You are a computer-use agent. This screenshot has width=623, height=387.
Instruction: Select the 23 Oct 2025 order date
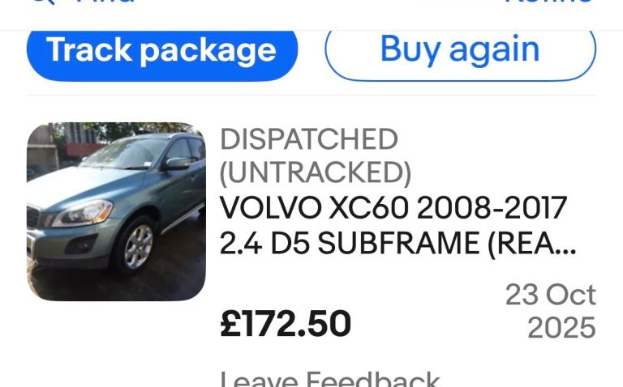[x=550, y=311]
